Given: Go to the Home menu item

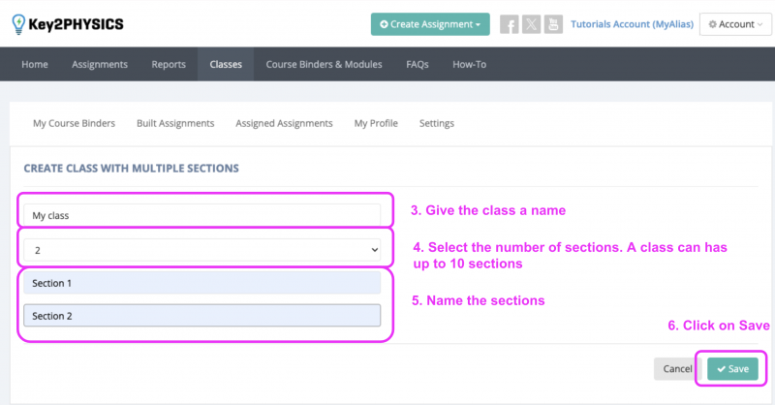Looking at the screenshot, I should pos(35,64).
